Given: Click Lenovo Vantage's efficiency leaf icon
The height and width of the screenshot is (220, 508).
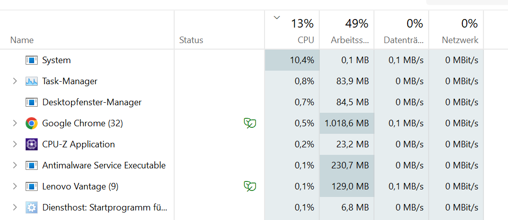Looking at the screenshot, I should click(249, 186).
